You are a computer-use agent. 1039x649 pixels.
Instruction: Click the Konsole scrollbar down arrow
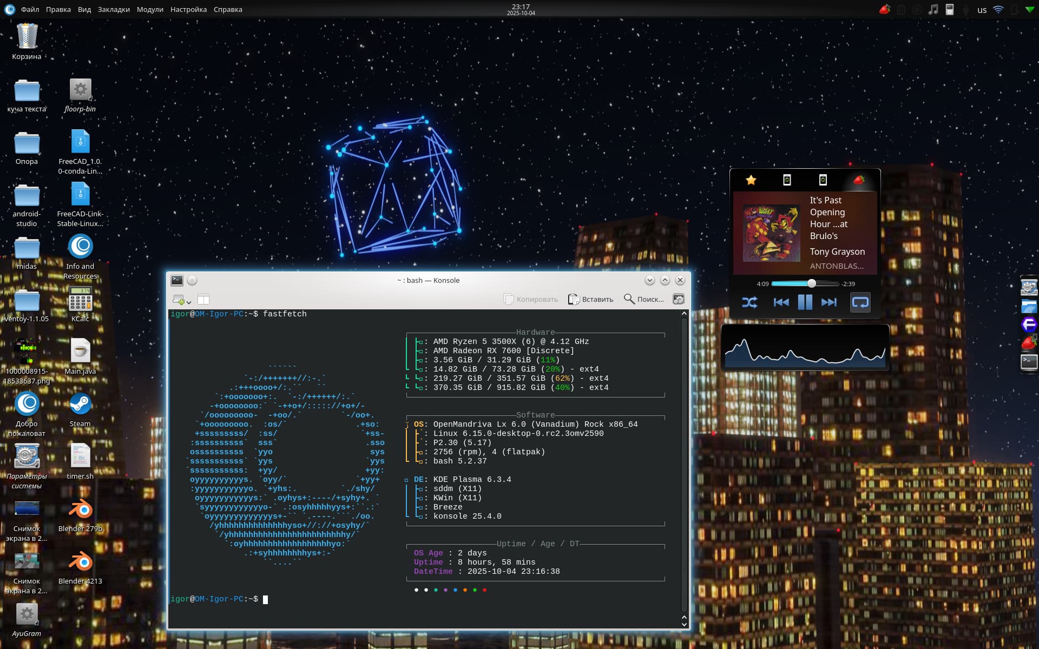coord(684,625)
